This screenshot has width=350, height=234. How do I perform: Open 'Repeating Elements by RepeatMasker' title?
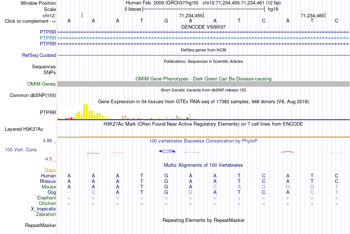tap(203, 220)
